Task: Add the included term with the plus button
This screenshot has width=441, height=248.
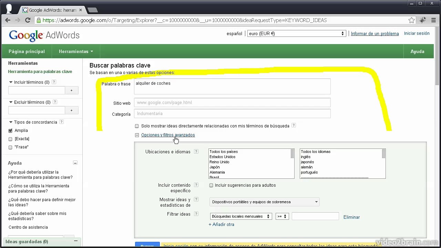Action: coord(72,90)
